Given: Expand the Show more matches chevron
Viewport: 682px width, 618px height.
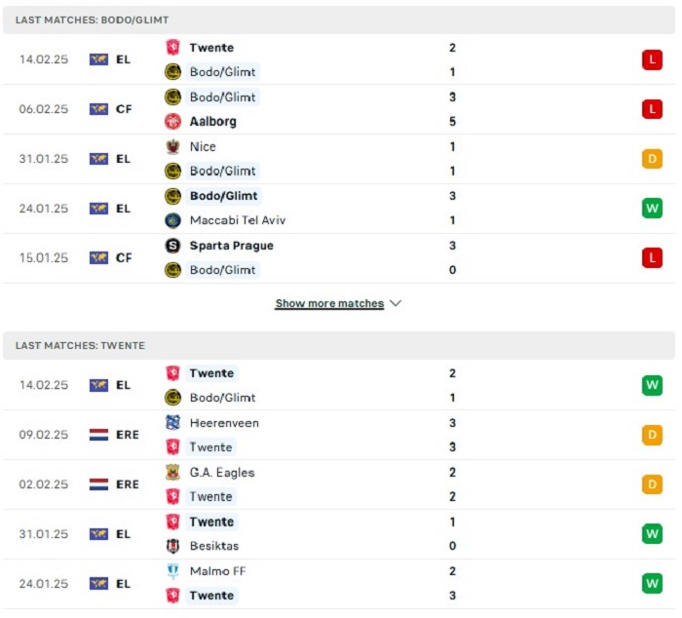Looking at the screenshot, I should point(396,303).
